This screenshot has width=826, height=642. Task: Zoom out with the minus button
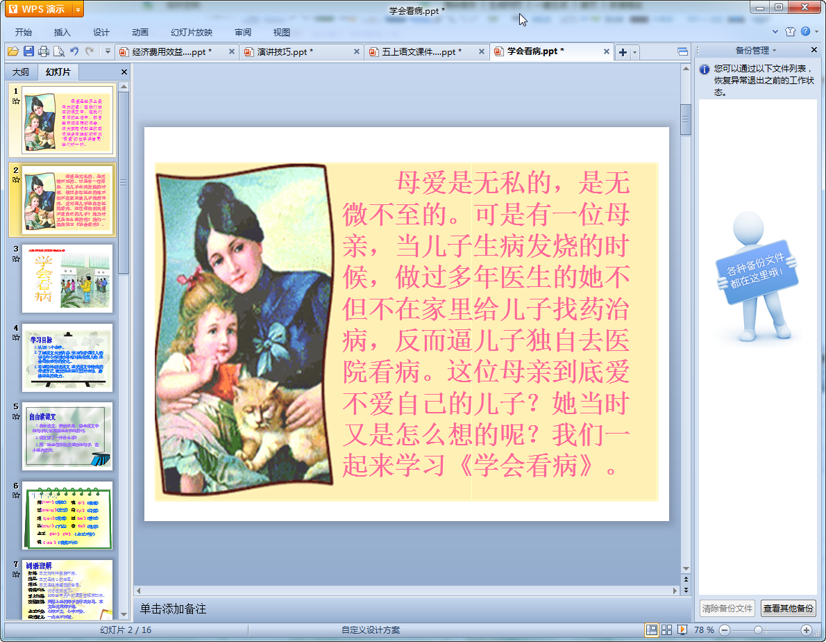coord(725,630)
